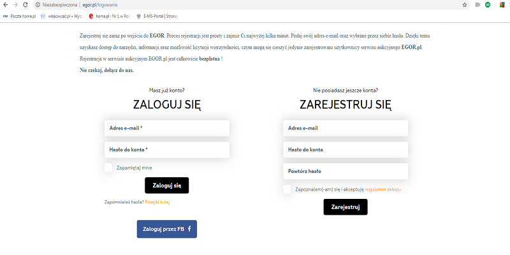Screen dimensions: 510x255
Task: Click the browser back arrow
Action: (5, 5)
